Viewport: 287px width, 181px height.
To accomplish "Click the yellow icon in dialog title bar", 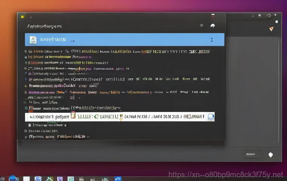I will (23, 17).
